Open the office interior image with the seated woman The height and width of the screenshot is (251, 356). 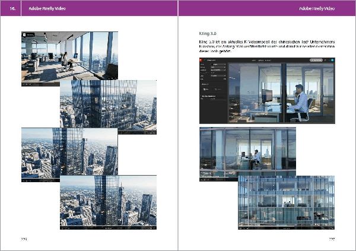coord(69,57)
